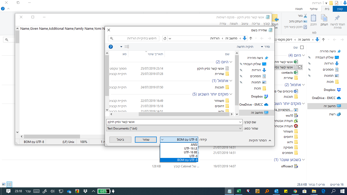The width and height of the screenshot is (347, 195).
Task: Open the קובץ (File) tab in Explorer's ribbon
Action: coord(340,9)
